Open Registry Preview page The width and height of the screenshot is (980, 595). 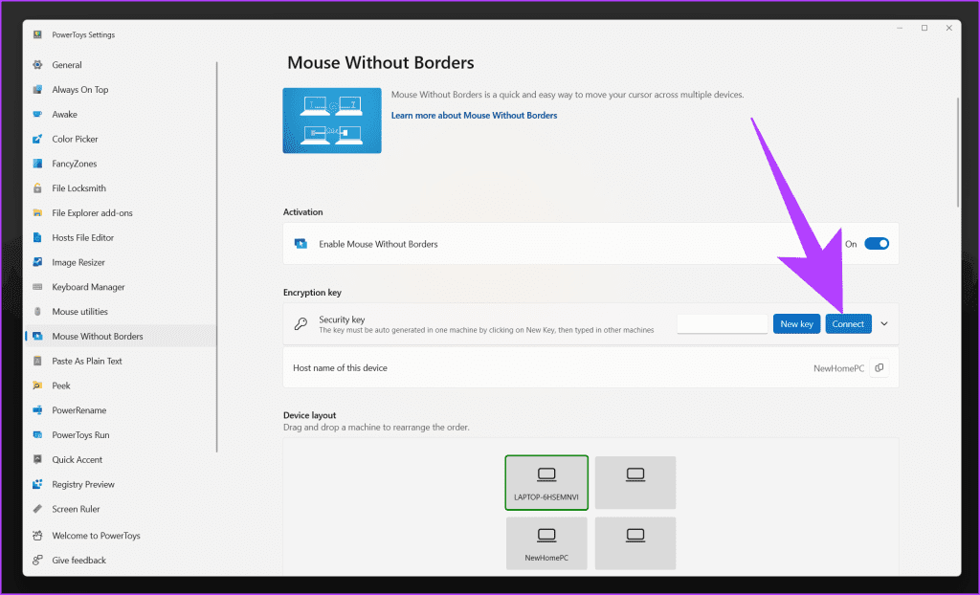coord(122,484)
